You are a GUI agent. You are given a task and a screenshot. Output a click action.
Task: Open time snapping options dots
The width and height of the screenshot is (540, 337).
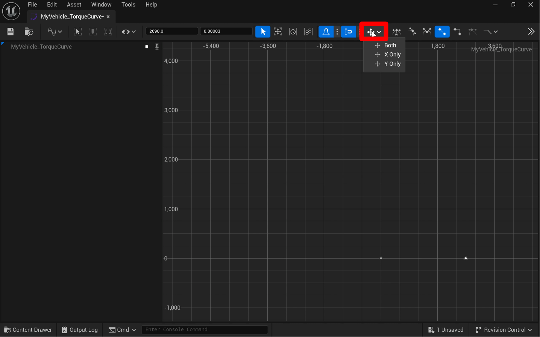pyautogui.click(x=337, y=32)
